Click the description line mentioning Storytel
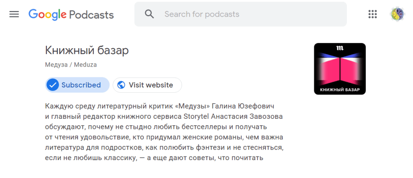 [x=164, y=117]
